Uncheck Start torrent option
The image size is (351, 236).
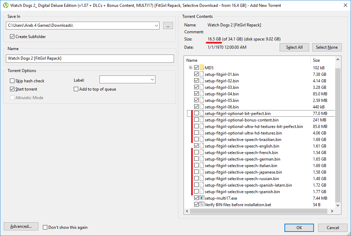point(12,89)
